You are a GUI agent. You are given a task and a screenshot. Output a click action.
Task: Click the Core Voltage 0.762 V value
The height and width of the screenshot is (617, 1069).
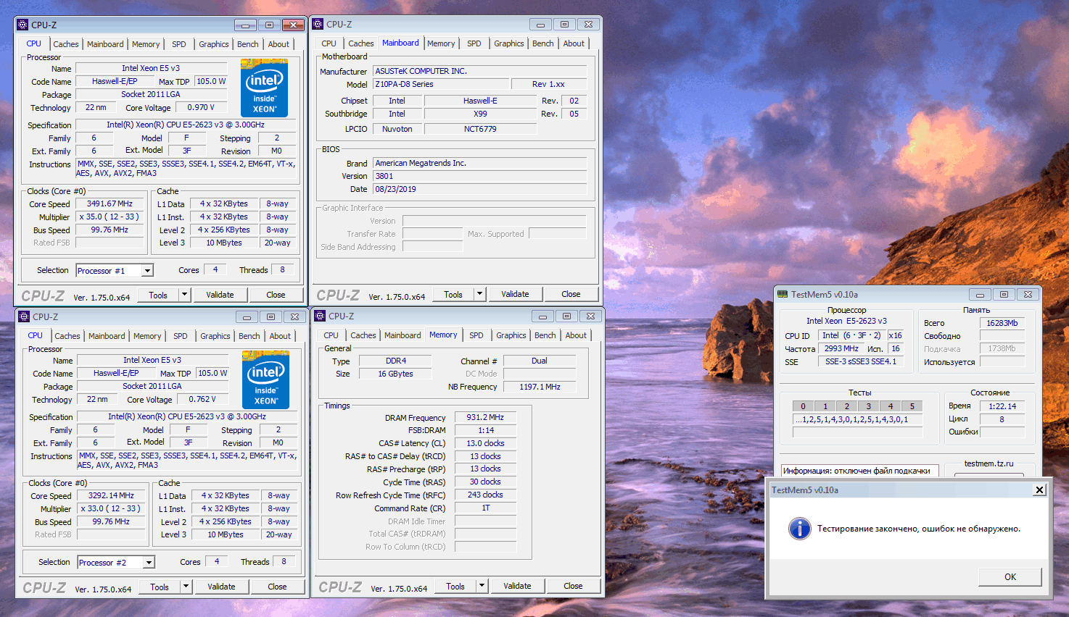(x=202, y=399)
